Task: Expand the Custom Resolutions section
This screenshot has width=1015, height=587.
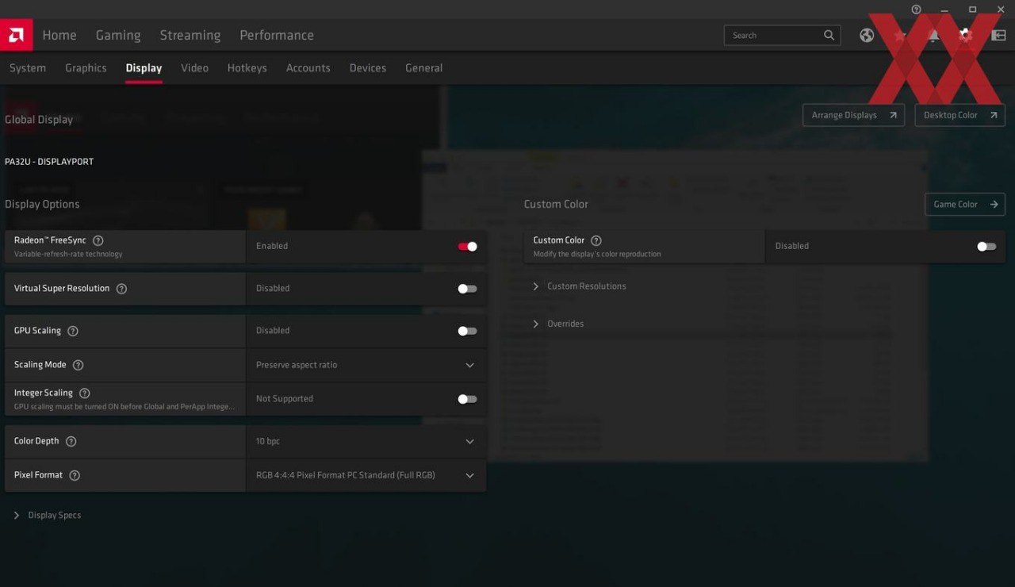Action: [580, 286]
